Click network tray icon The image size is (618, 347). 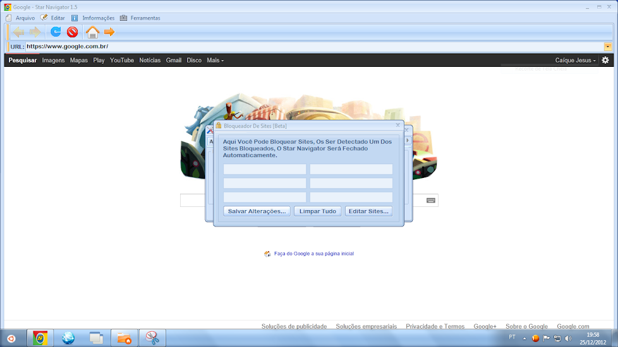(557, 338)
